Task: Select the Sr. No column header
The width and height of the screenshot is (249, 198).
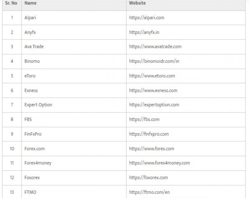Action: click(x=12, y=3)
